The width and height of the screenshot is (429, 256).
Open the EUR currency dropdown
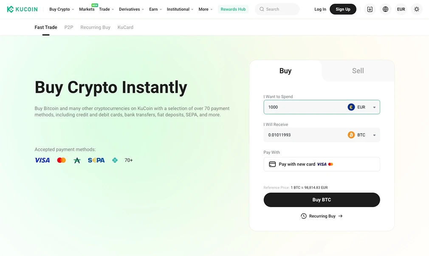[x=374, y=107]
